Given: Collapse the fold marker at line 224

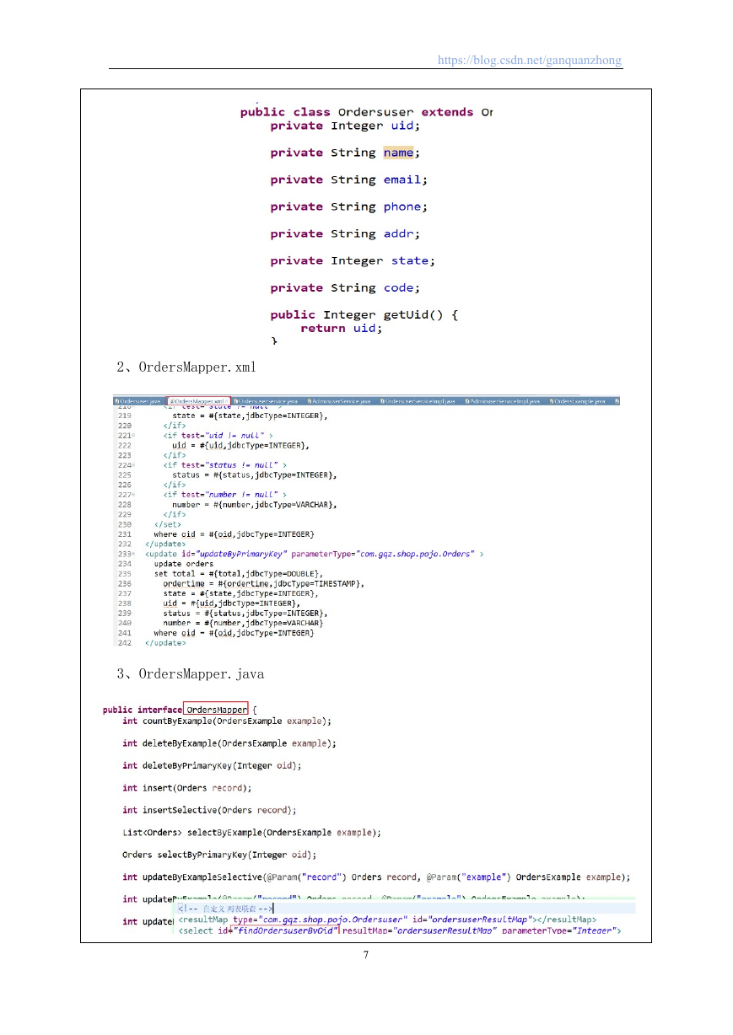Looking at the screenshot, I should point(134,464).
